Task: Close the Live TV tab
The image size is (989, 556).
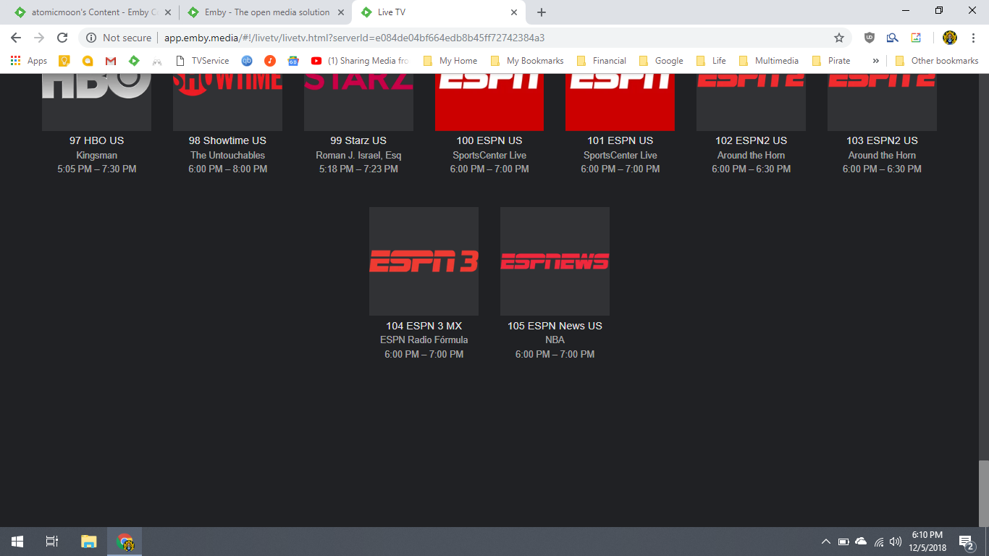Action: pyautogui.click(x=515, y=12)
